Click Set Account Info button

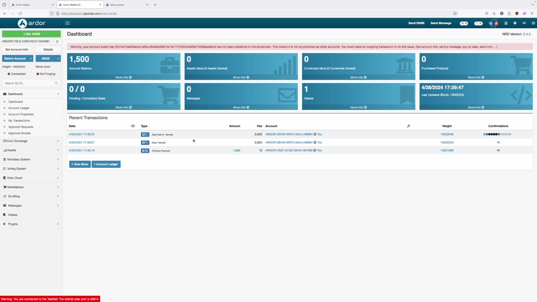coord(17,49)
